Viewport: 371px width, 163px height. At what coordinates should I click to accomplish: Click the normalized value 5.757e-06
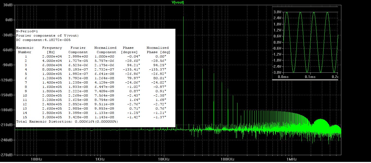pyautogui.click(x=104, y=61)
